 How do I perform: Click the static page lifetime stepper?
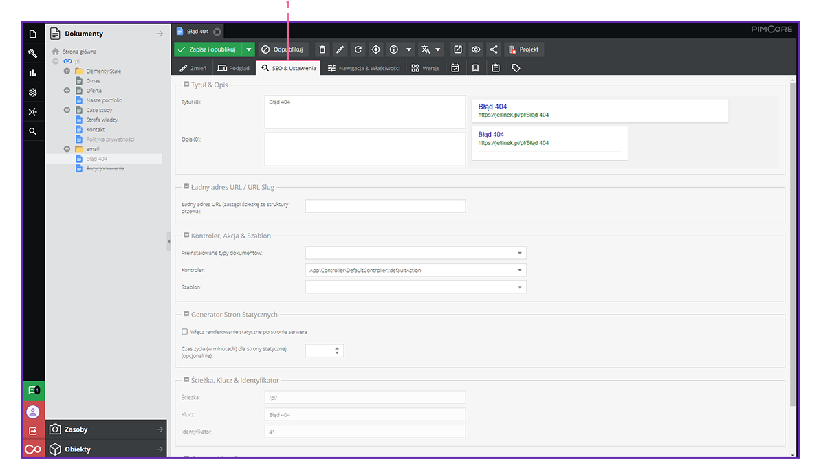[337, 350]
